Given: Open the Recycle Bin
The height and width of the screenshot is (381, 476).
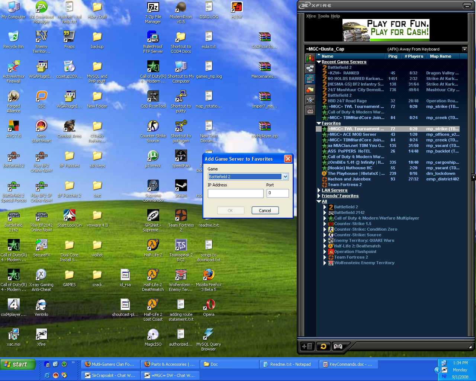Looking at the screenshot, I should (13, 40).
